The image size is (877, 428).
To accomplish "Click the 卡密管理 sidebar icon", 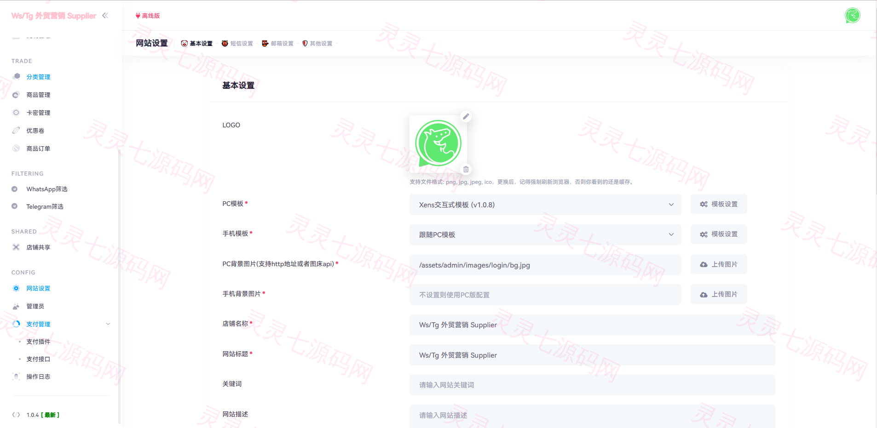I will 16,112.
